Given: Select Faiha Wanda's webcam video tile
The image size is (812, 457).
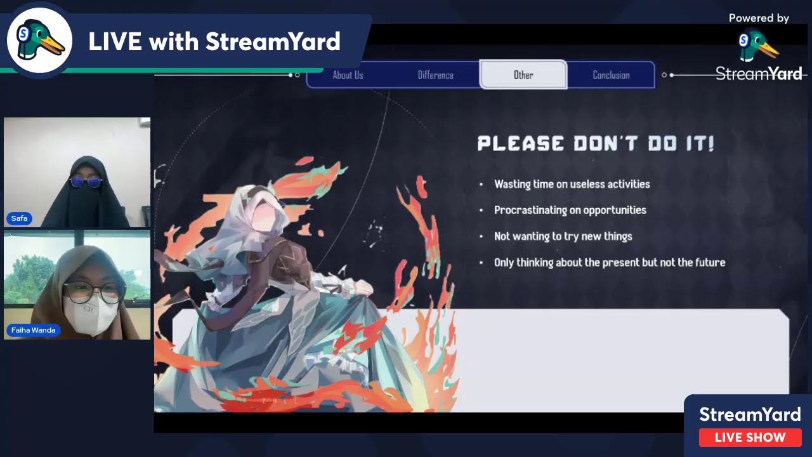Looking at the screenshot, I should pyautogui.click(x=77, y=285).
